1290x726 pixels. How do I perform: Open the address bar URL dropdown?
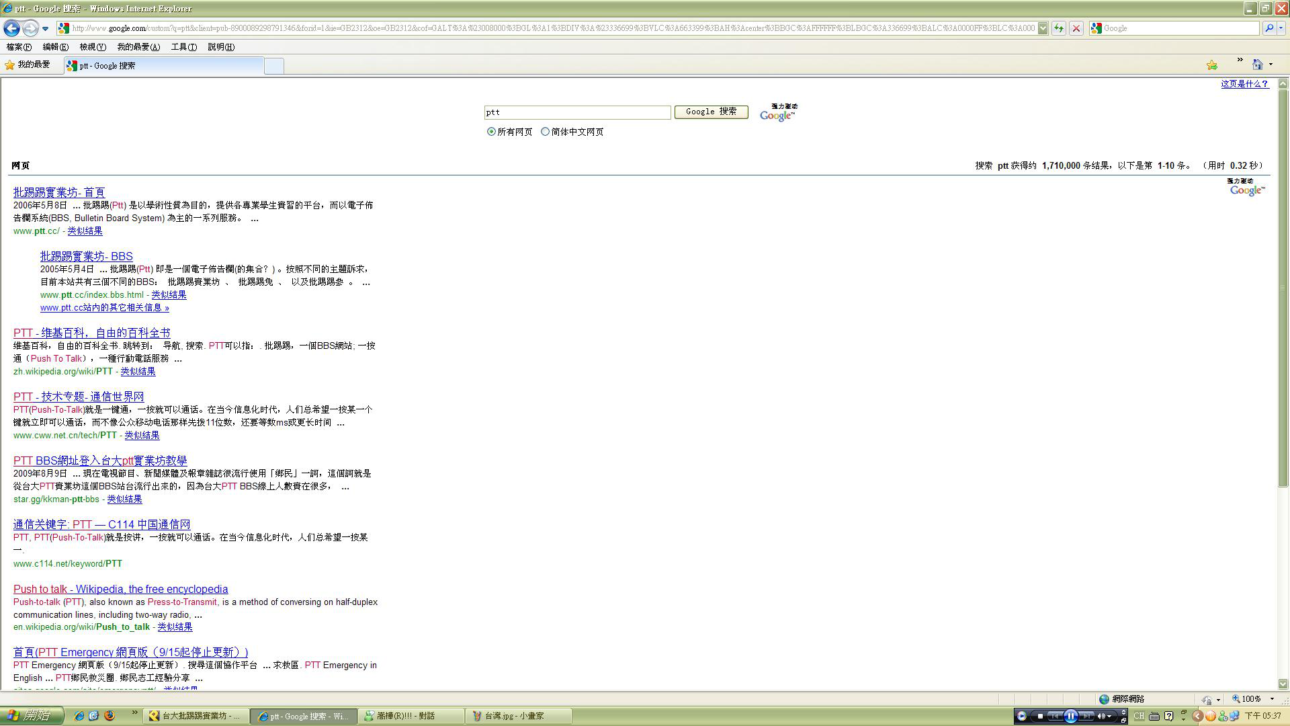[1042, 28]
